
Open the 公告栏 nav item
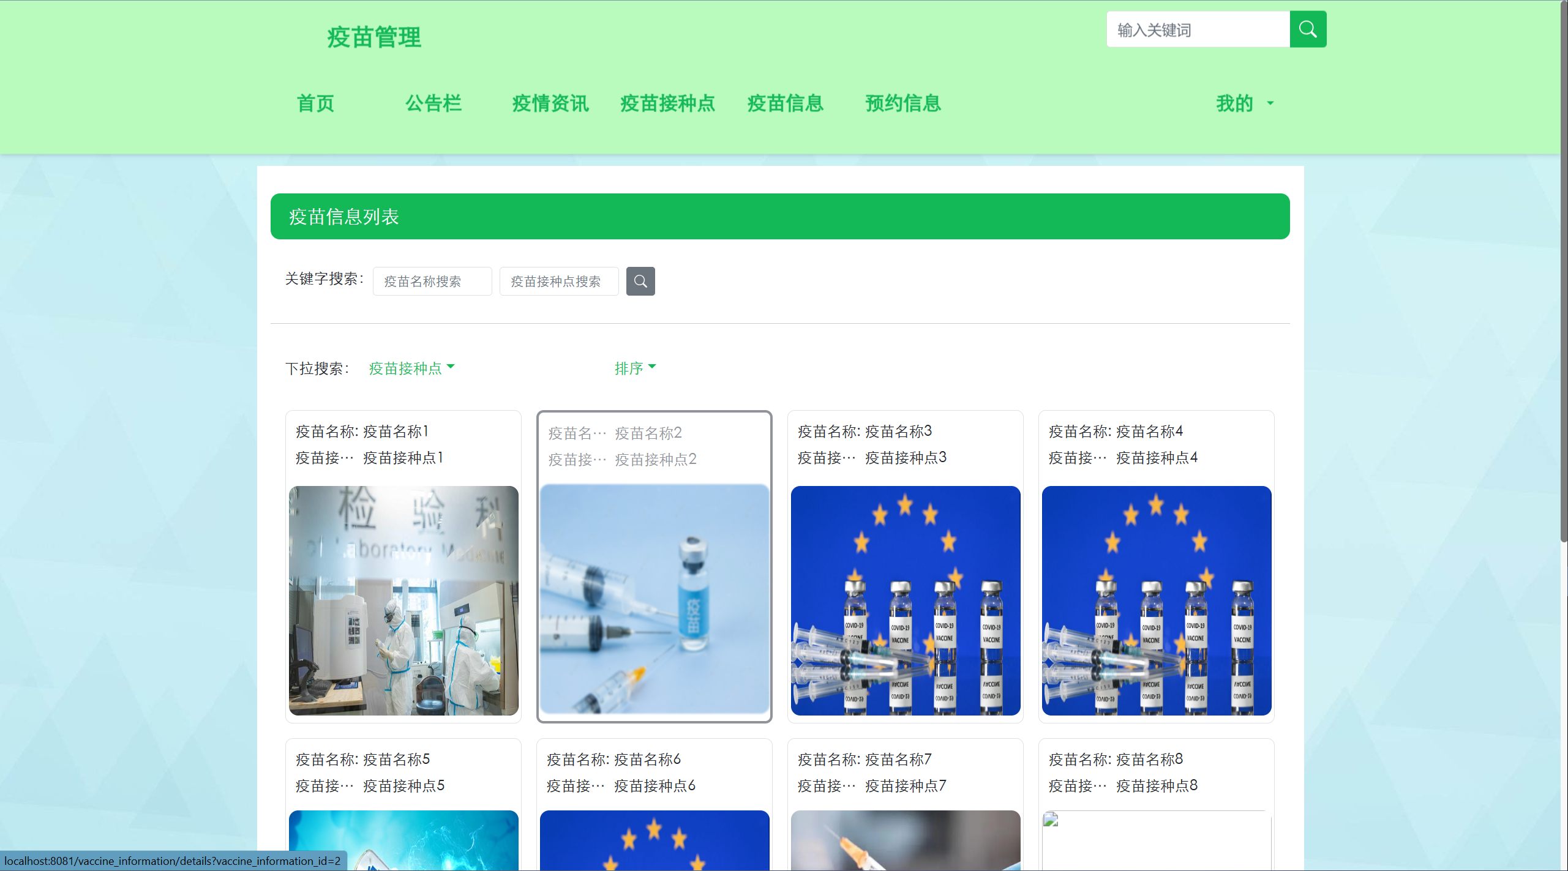click(x=433, y=103)
